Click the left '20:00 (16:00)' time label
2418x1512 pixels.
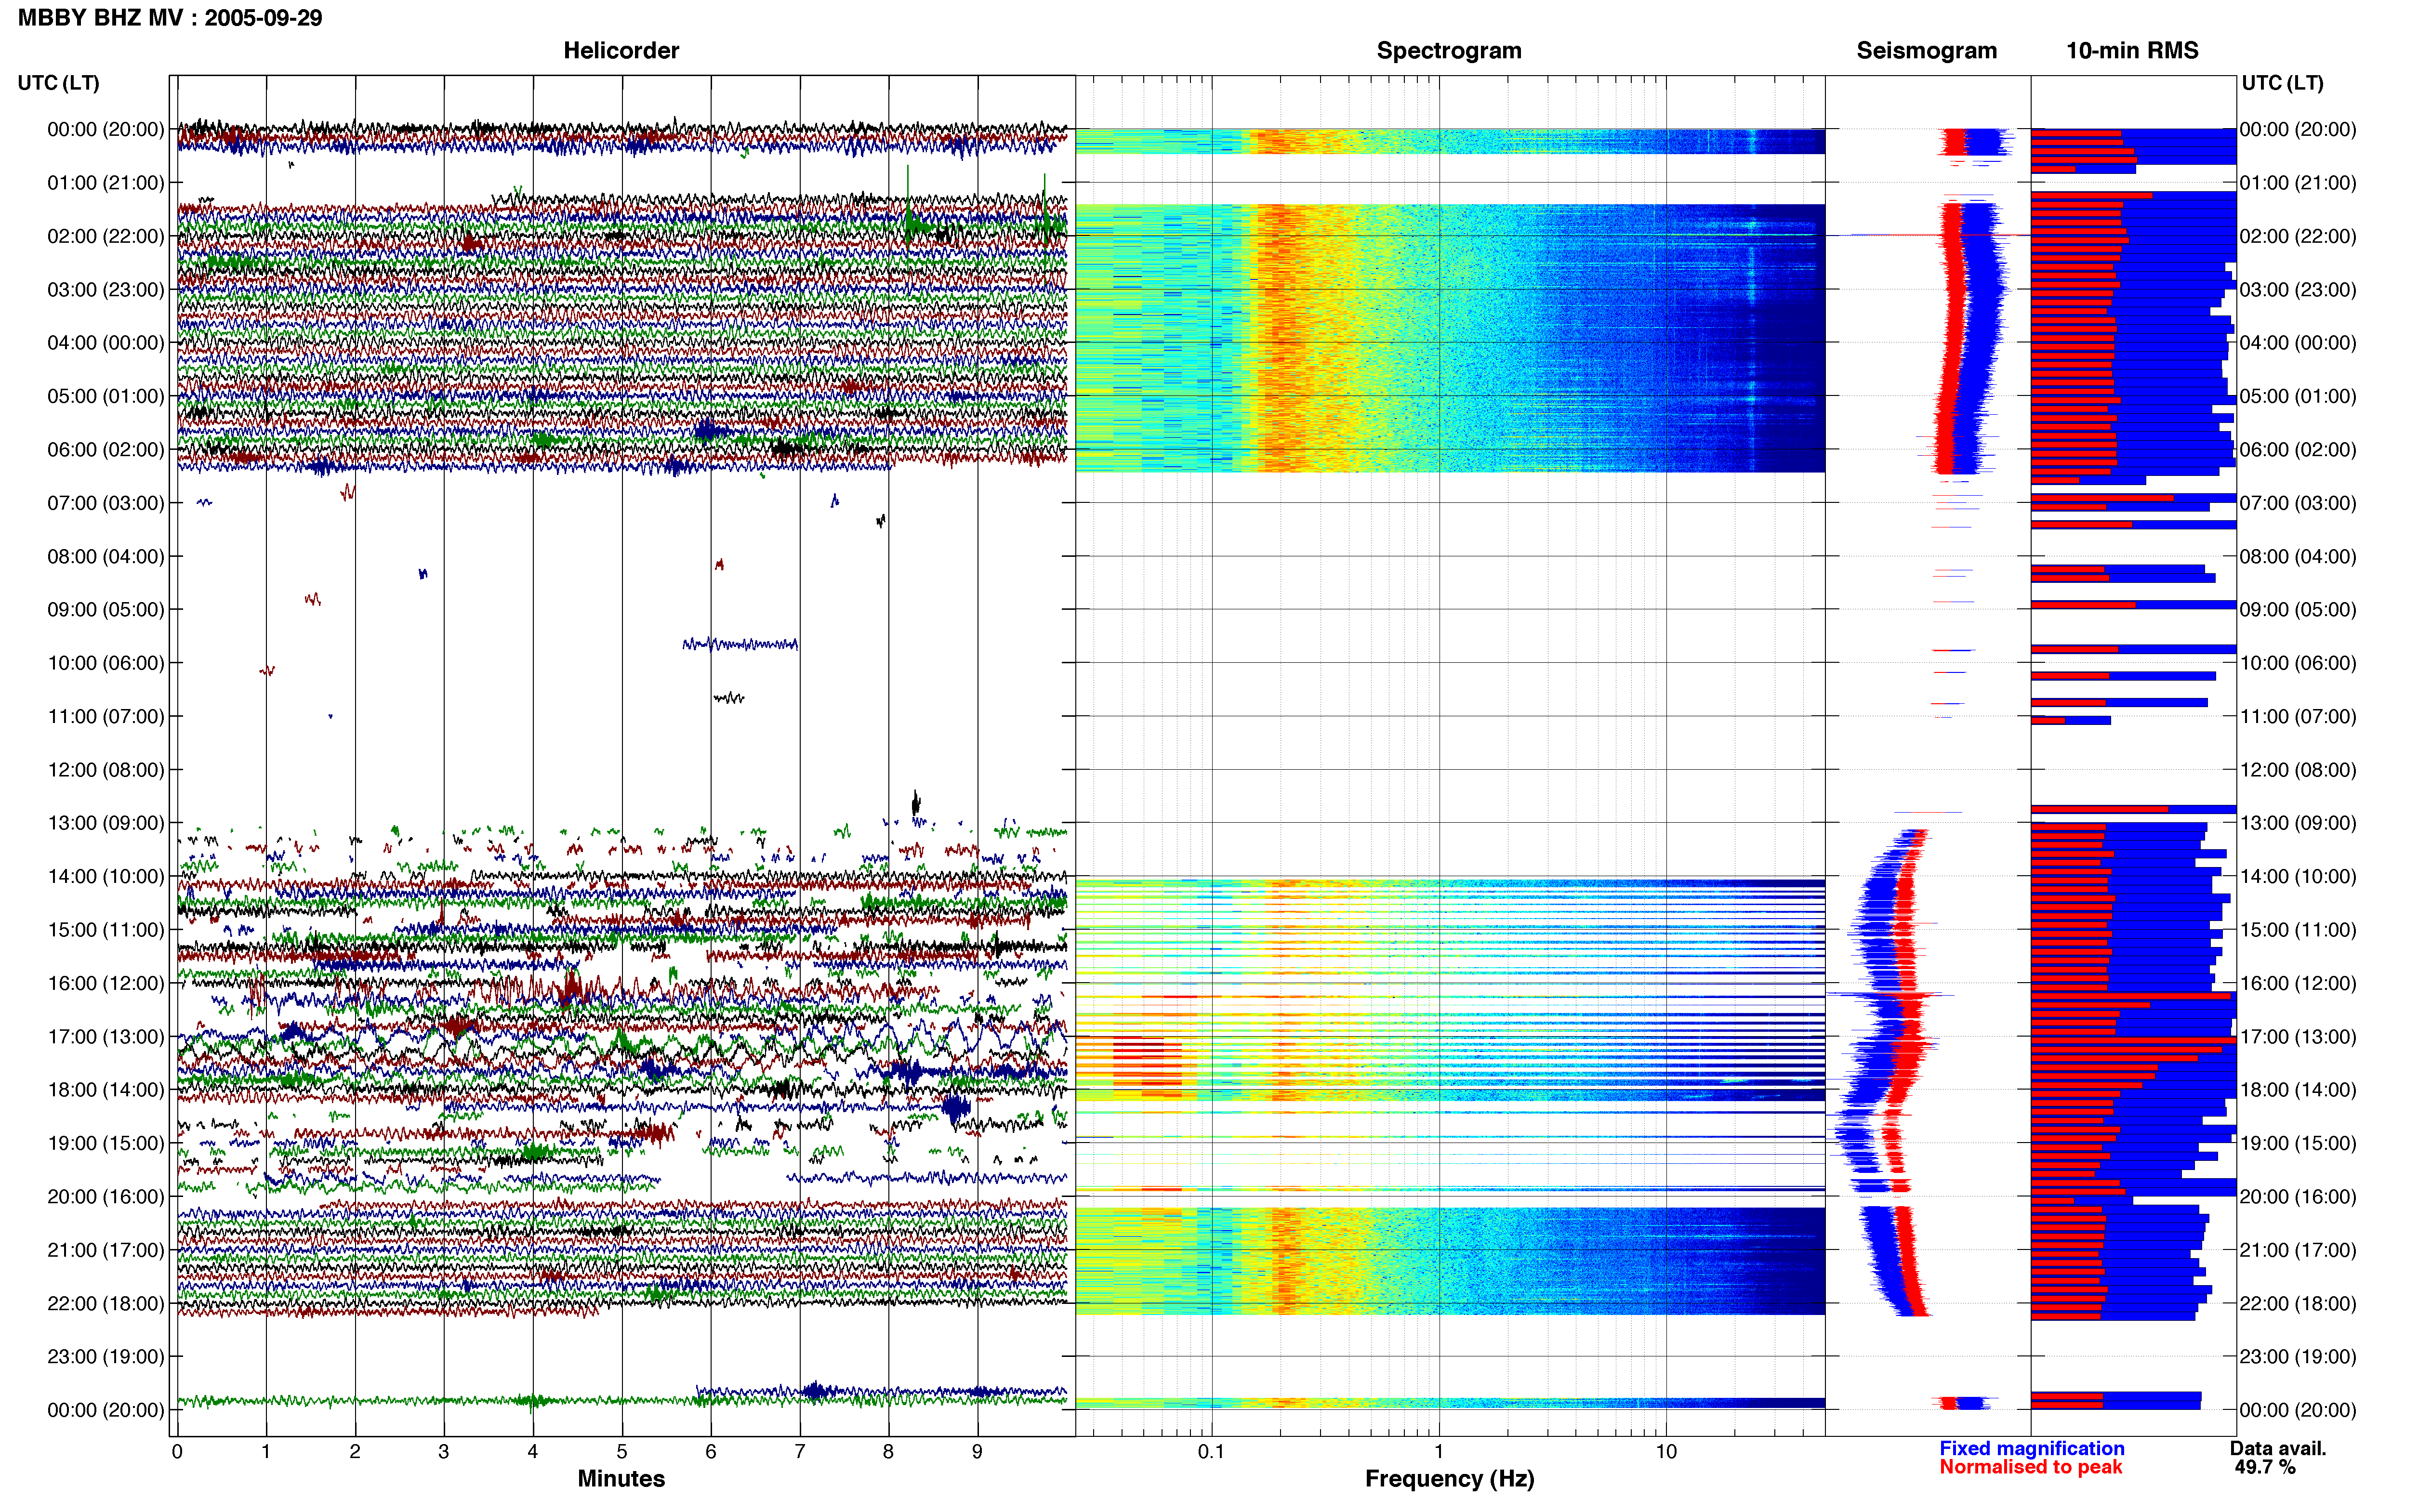tap(105, 1196)
